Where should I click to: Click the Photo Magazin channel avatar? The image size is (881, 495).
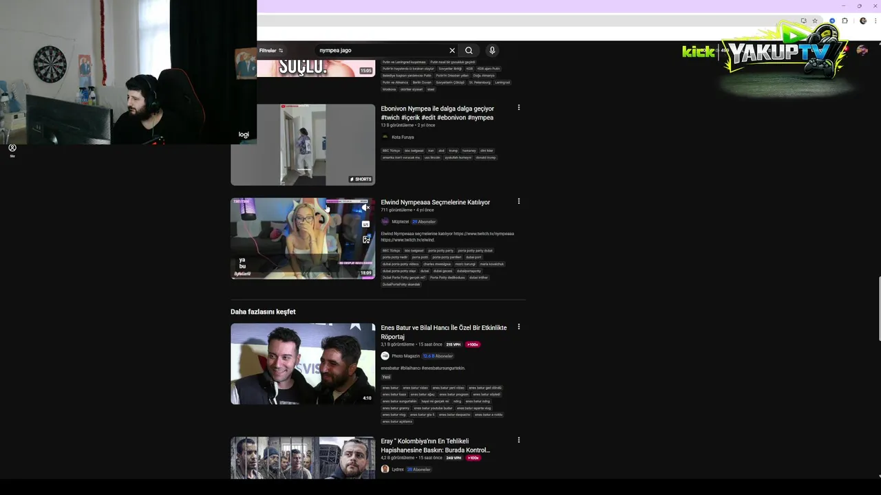(x=385, y=356)
